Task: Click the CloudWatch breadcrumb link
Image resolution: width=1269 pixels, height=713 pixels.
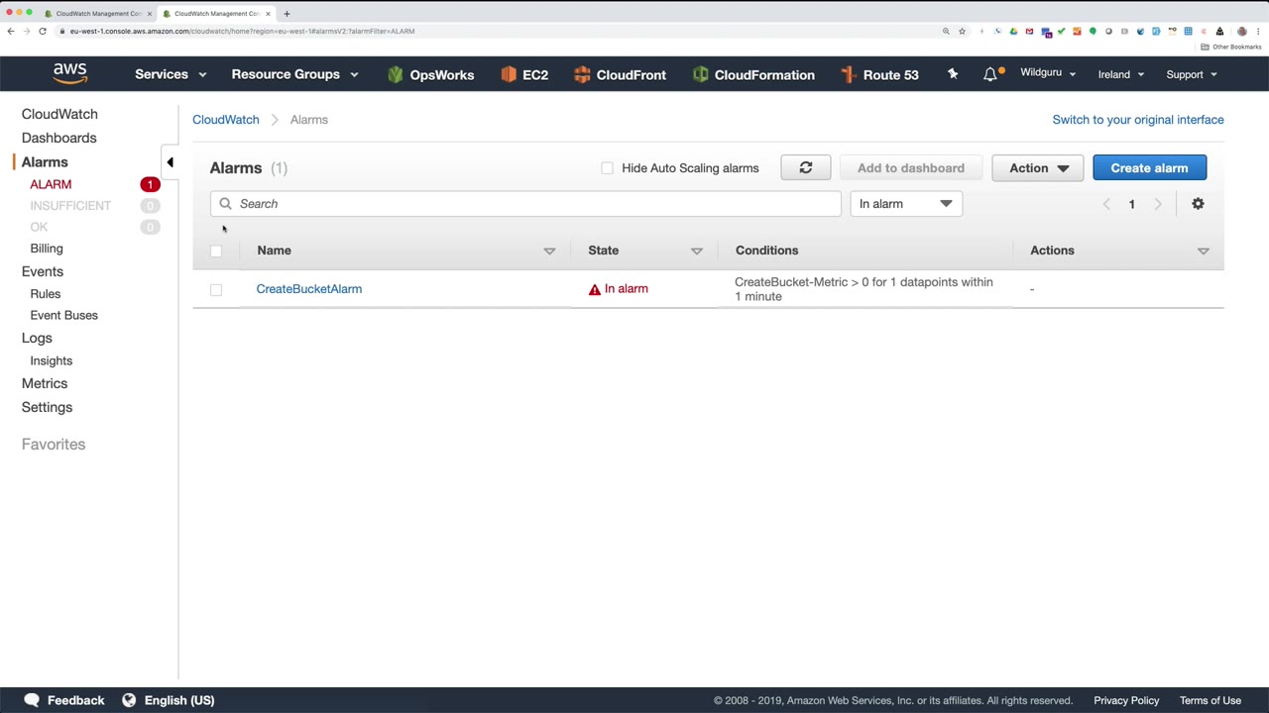Action: pyautogui.click(x=226, y=120)
